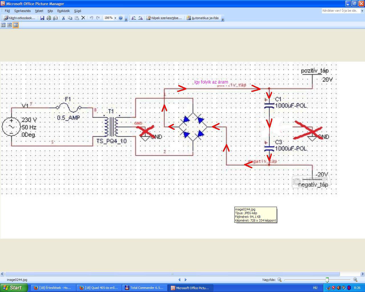Screen dimensions: 365x292
Task: Click the Paste clipboard icon
Action: click(x=76, y=18)
